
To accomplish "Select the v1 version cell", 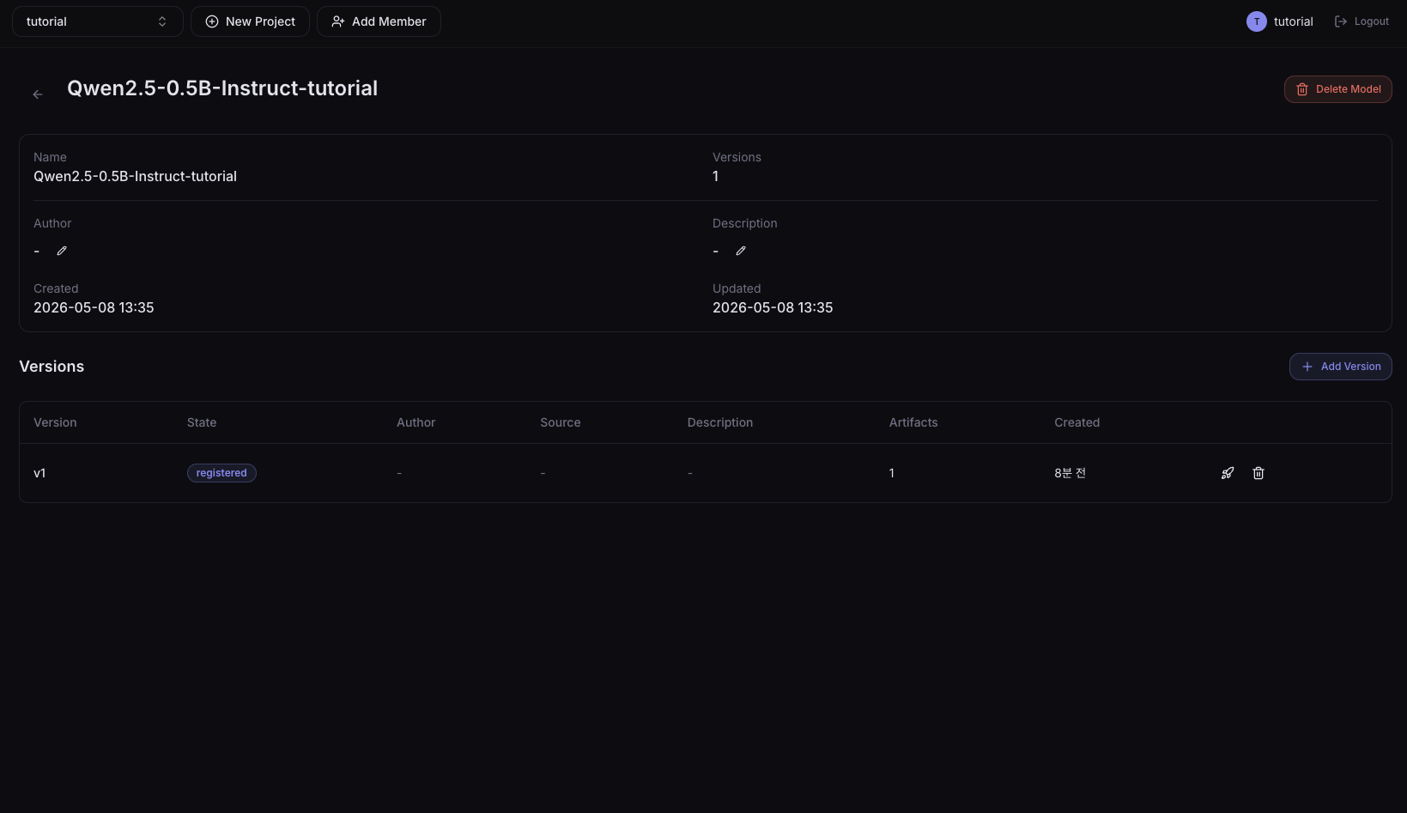I will tap(39, 473).
